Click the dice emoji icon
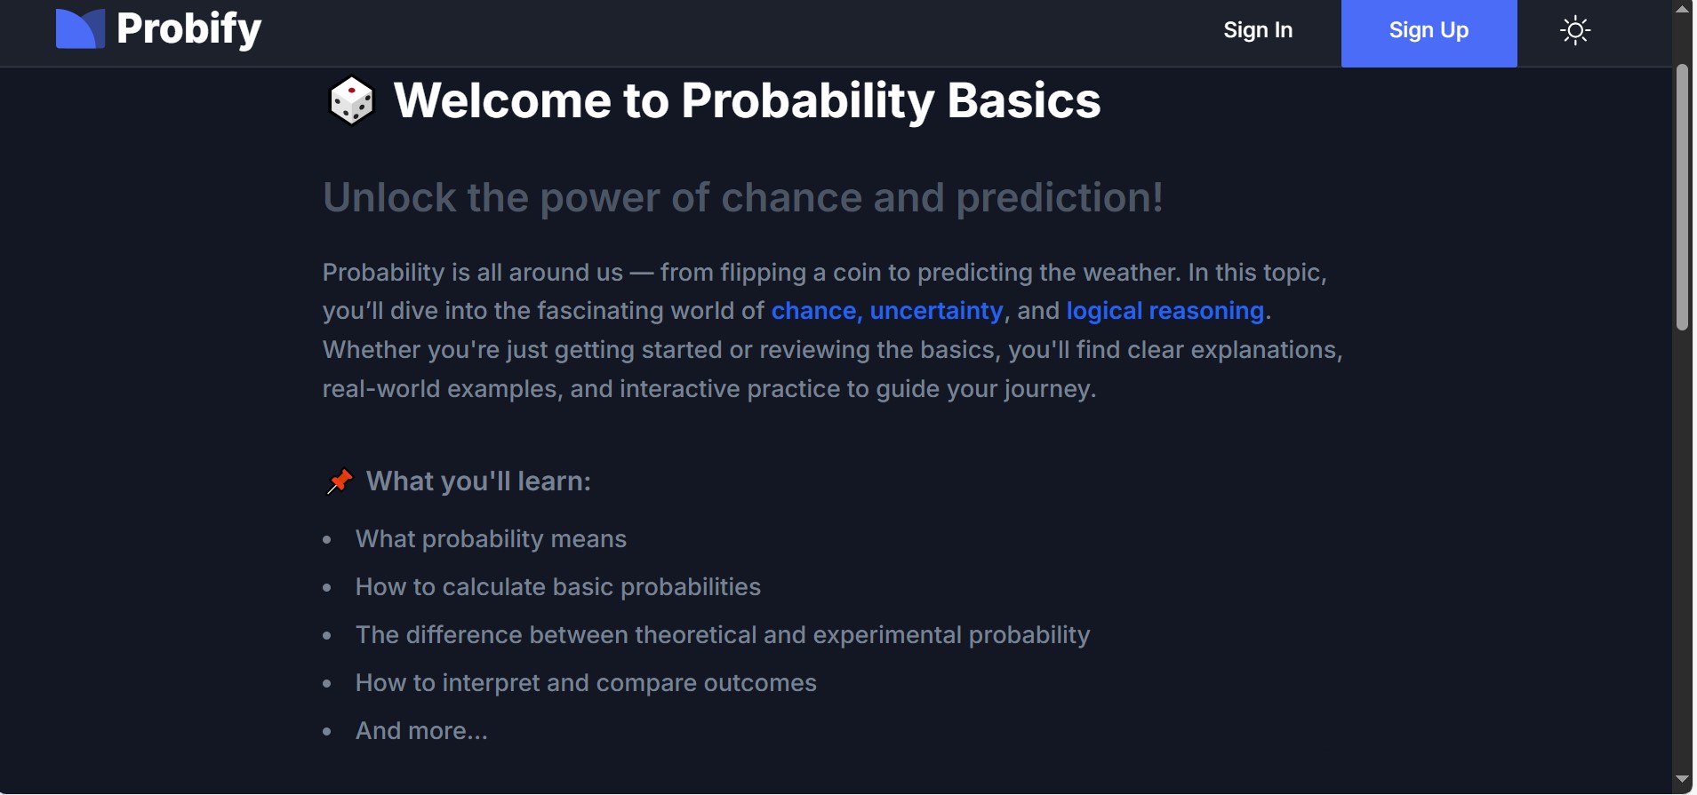The image size is (1697, 795). click(x=352, y=101)
